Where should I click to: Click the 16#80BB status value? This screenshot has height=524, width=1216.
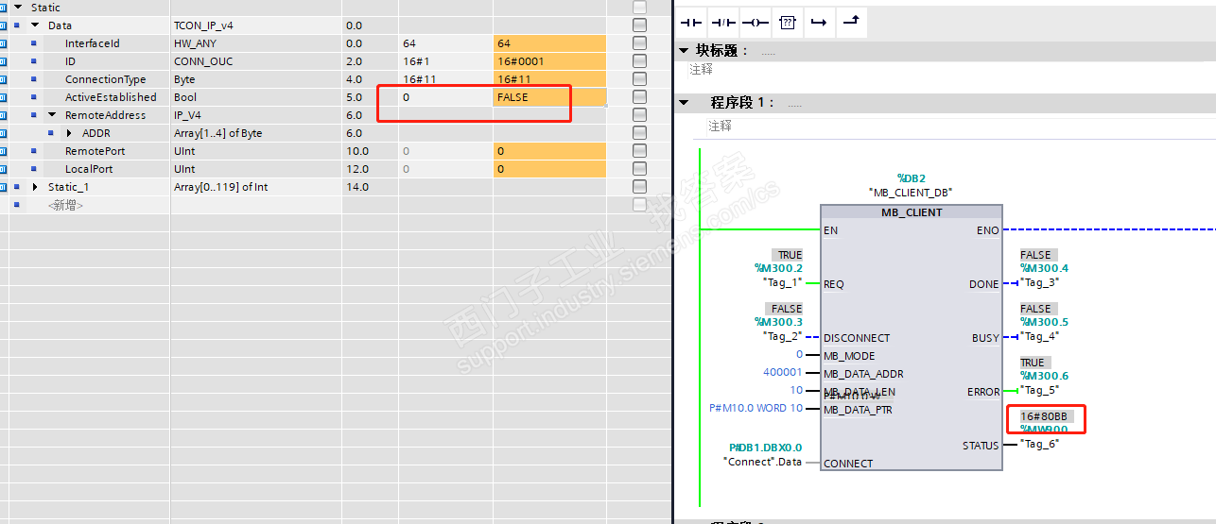tap(1044, 416)
